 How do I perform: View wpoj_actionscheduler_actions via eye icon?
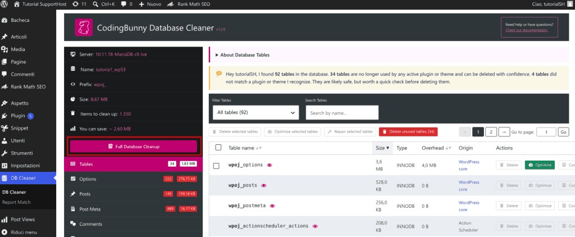tap(315, 226)
